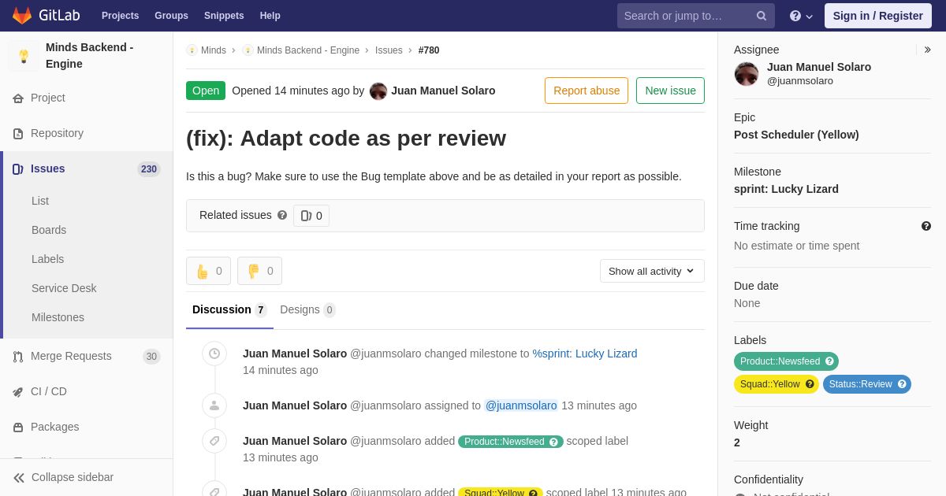Open the Minds Backend - Engine project avatar
946x496 pixels.
(x=24, y=56)
